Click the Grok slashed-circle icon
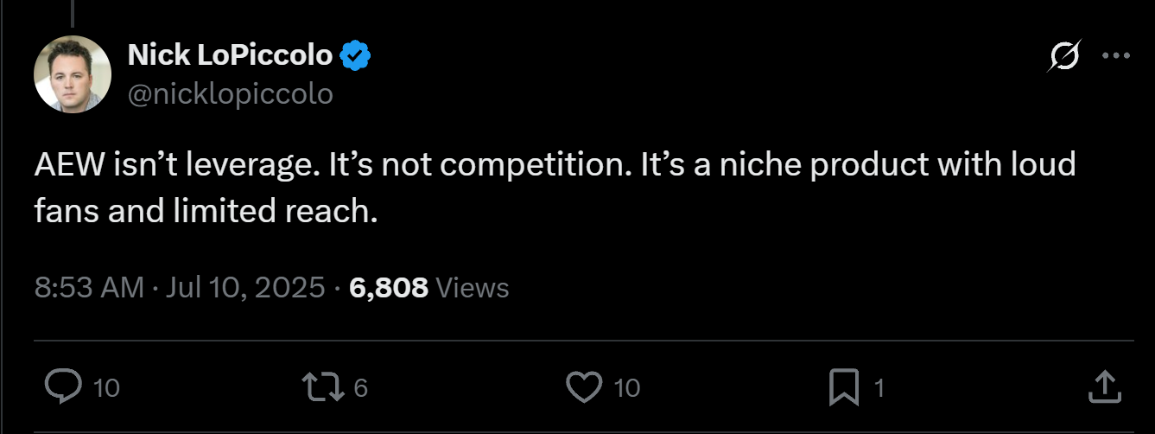Screen dimensions: 1155x434 (x=1063, y=57)
